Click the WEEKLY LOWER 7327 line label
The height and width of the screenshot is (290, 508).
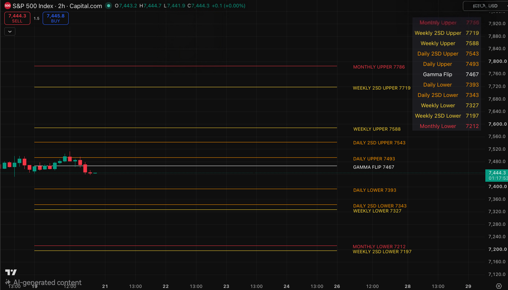click(x=377, y=211)
